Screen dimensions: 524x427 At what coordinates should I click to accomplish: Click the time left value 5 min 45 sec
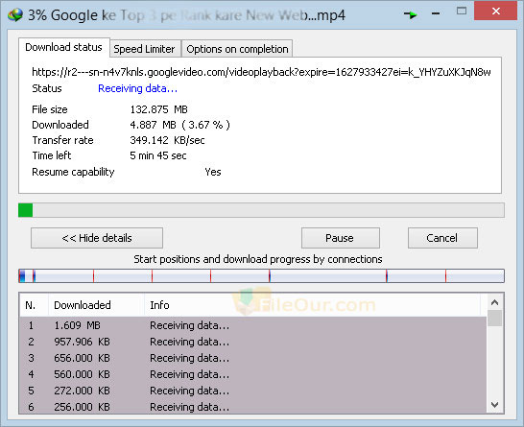pos(158,155)
